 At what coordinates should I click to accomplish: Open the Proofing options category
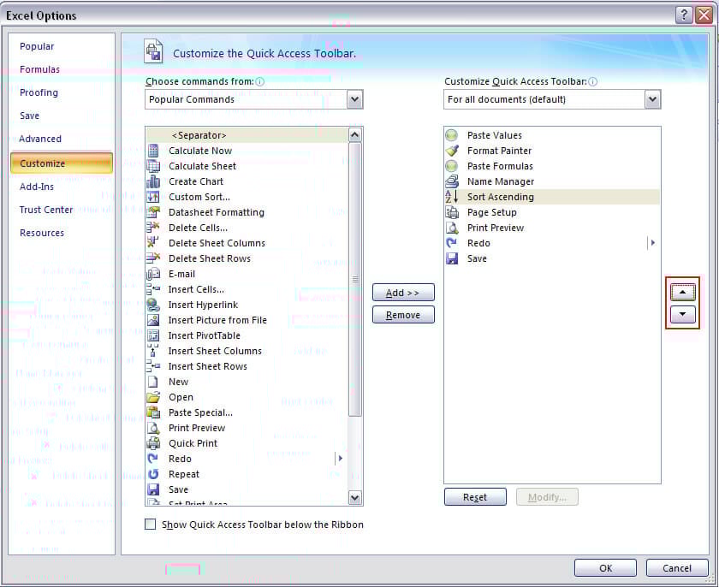pyautogui.click(x=39, y=92)
